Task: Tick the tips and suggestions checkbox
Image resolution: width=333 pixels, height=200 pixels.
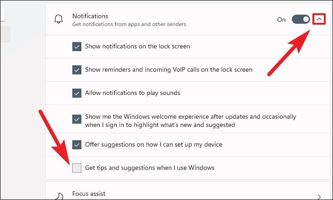Action: [77, 168]
